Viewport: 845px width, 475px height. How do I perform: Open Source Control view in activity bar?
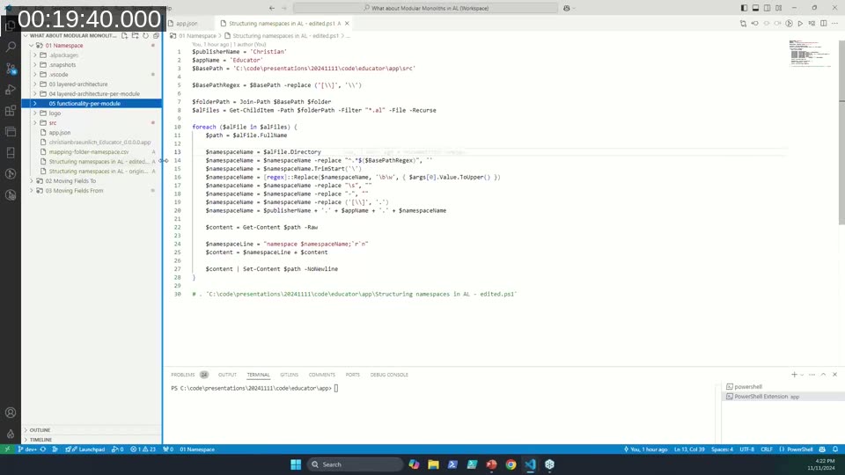[x=11, y=69]
